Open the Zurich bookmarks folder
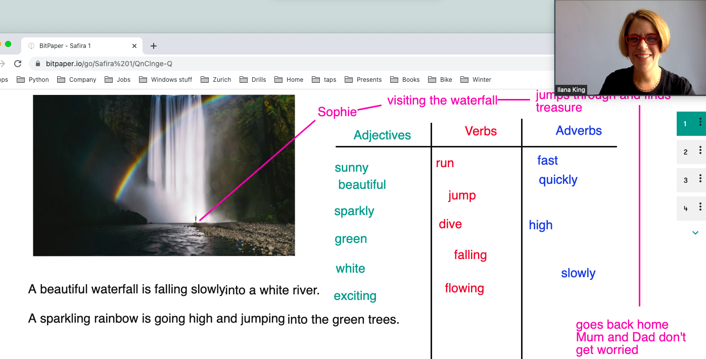706x359 pixels. 216,80
